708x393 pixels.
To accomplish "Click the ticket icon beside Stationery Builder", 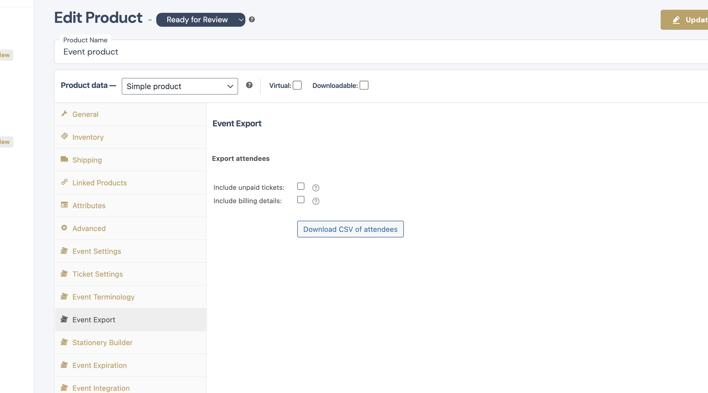I will tap(64, 342).
